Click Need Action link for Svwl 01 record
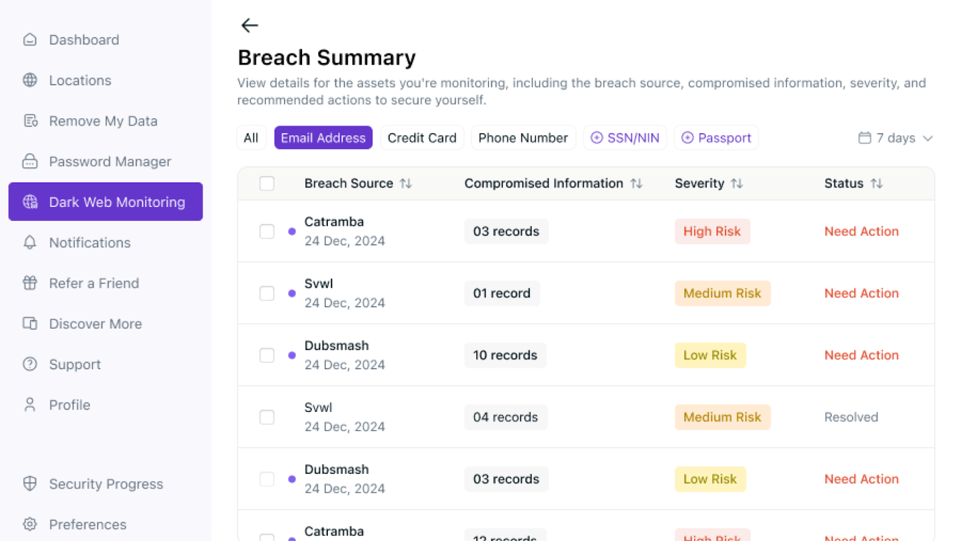961x541 pixels. pos(861,293)
